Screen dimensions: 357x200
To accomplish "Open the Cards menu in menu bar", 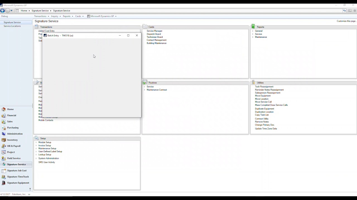I will coord(79,16).
